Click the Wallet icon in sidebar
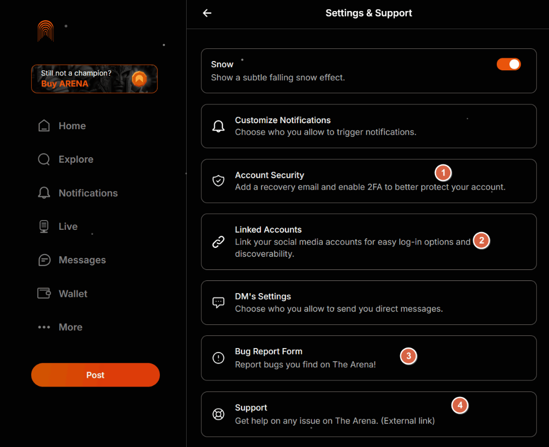The width and height of the screenshot is (549, 447). 44,294
